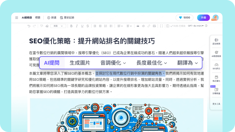This screenshot has width=235, height=132.
Task: Click the Undo icon
Action: (x=29, y=26)
